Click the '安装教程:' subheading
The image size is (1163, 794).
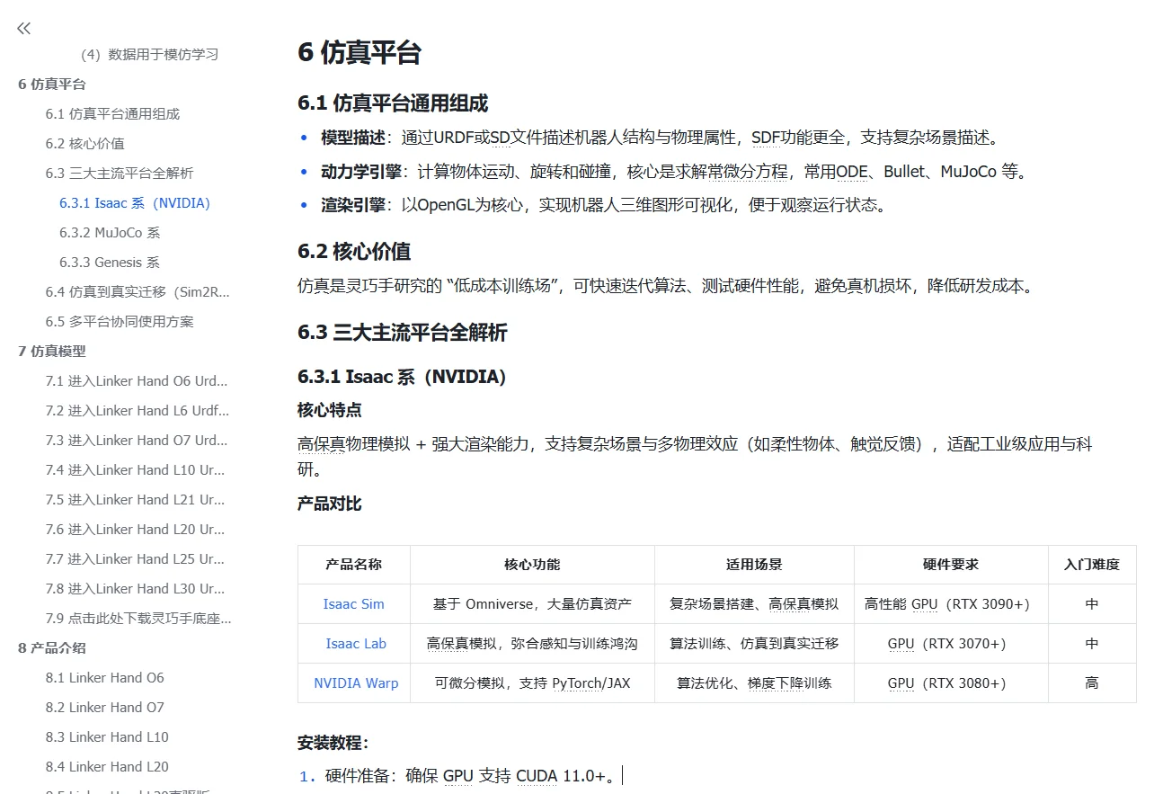tap(333, 743)
